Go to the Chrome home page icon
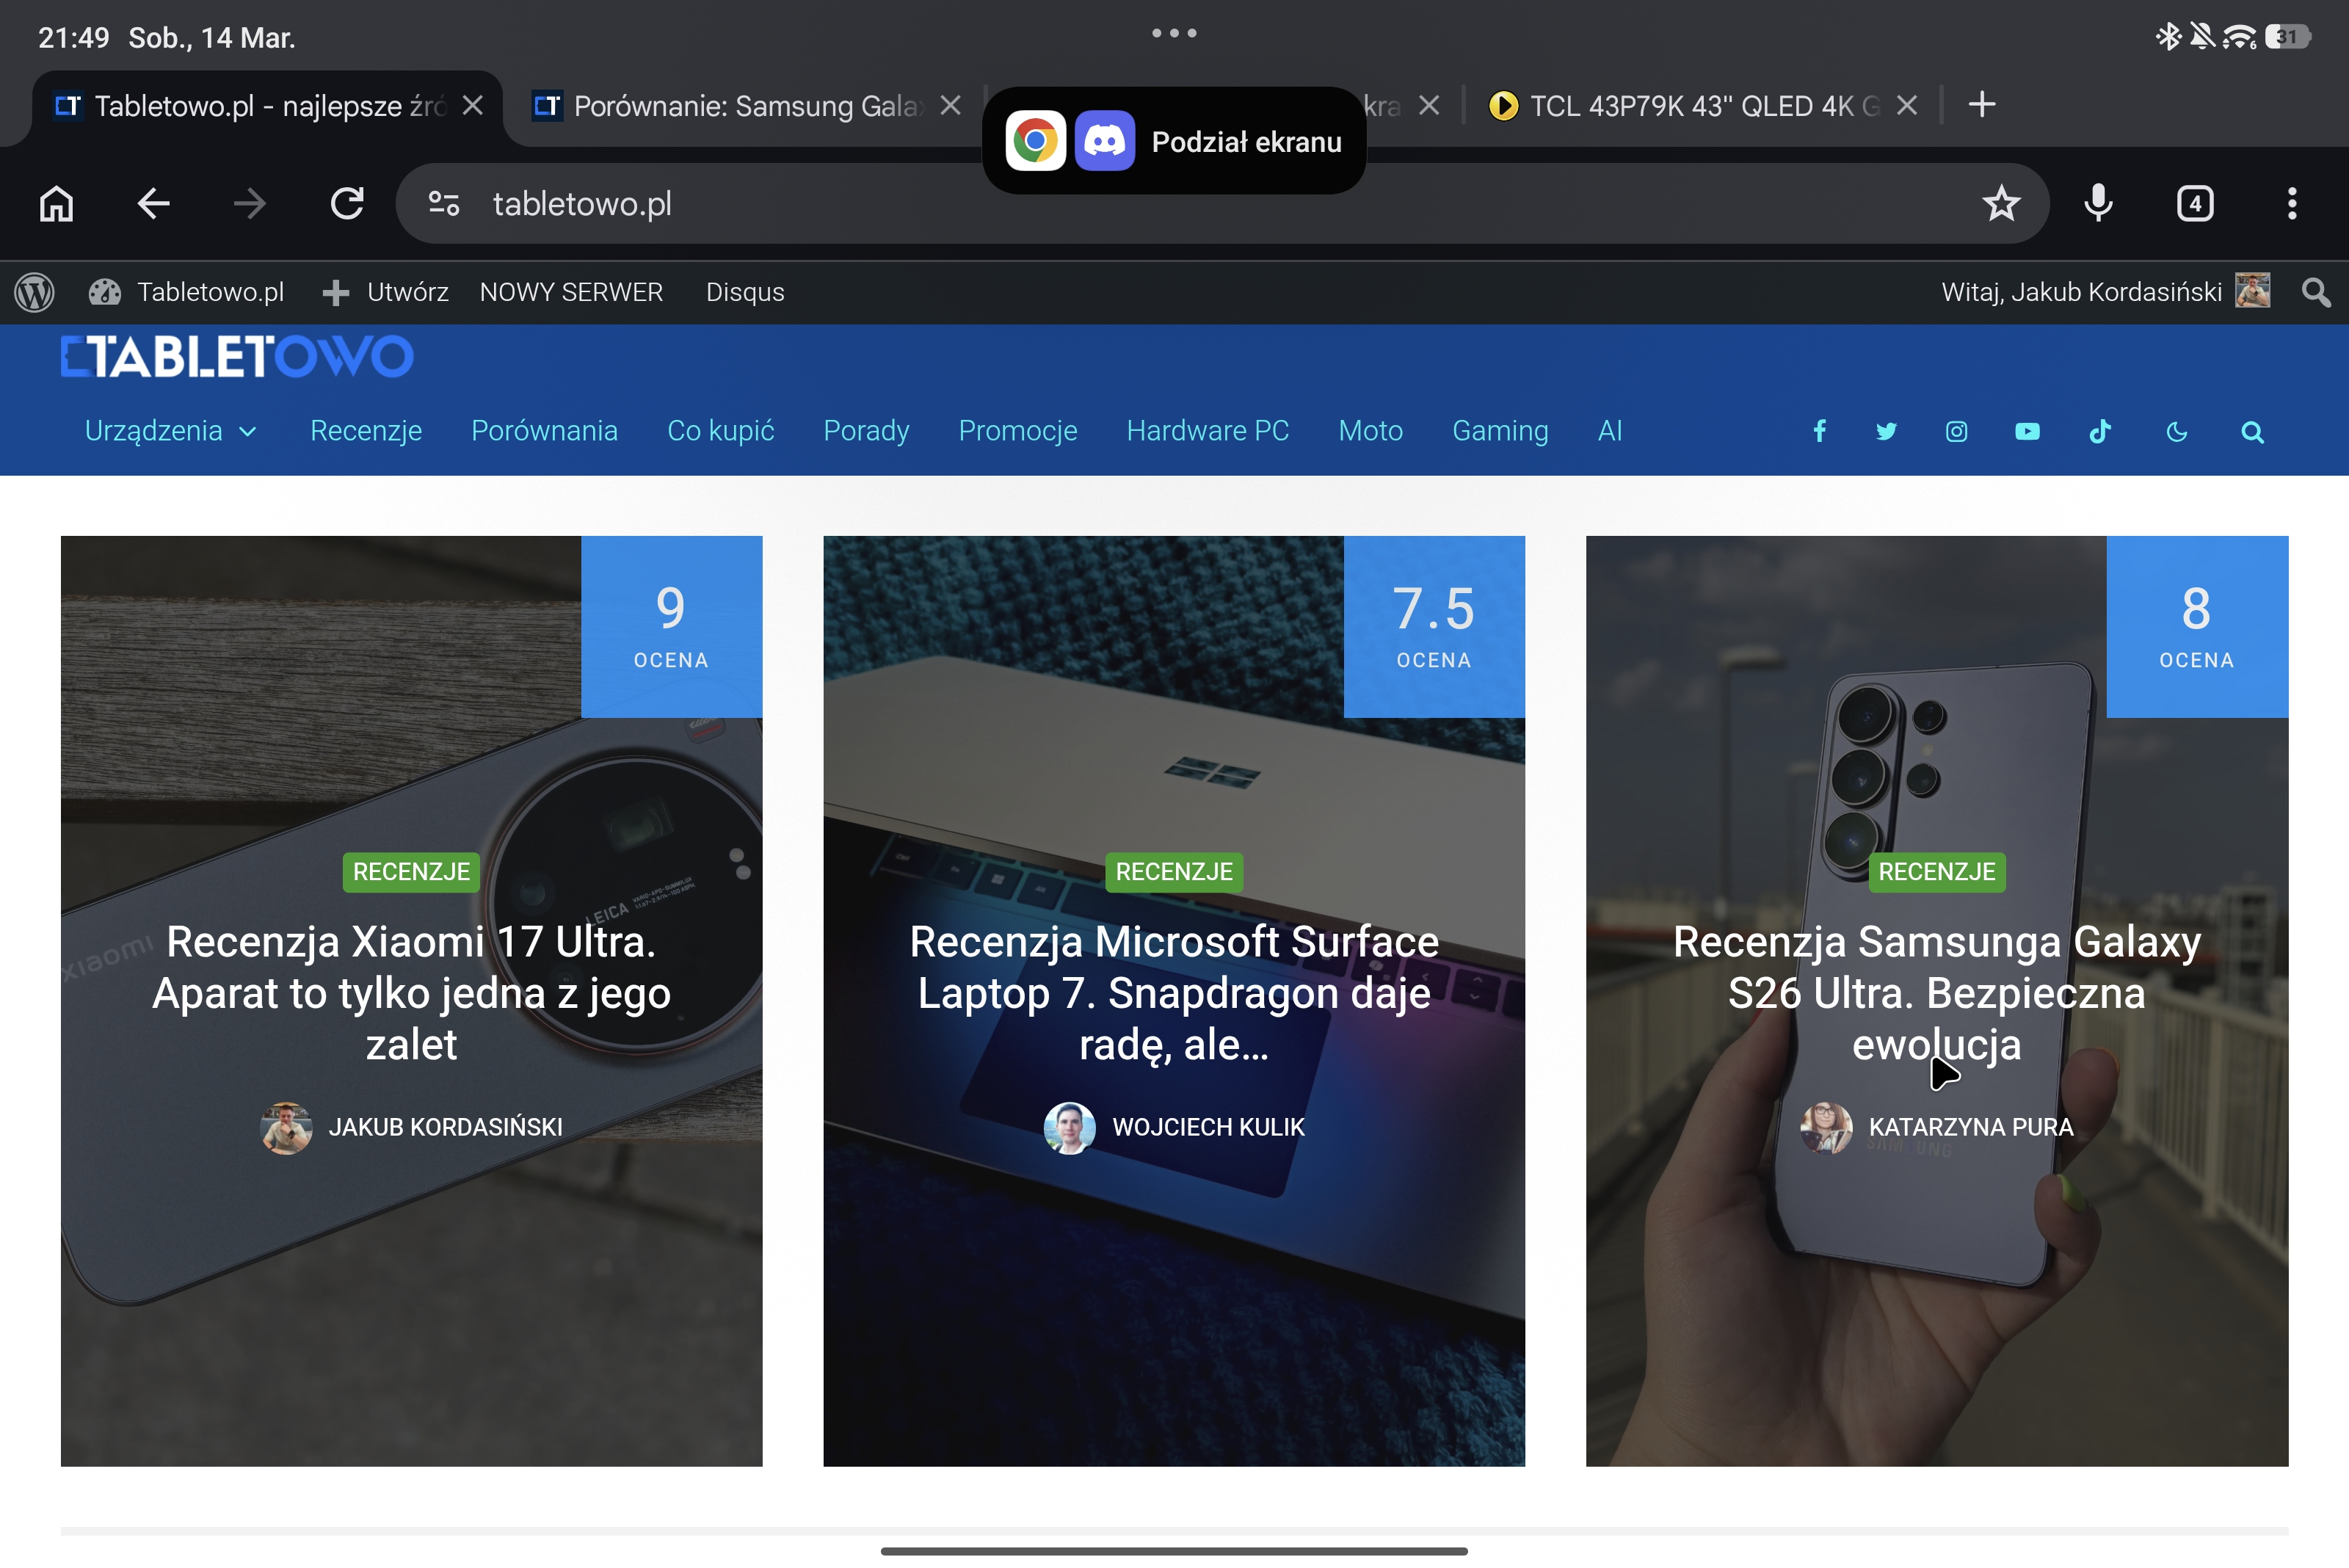Screen dimensions: 2349x1568 (56, 204)
